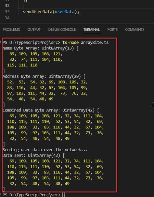Click the ts-node command in terminal
Image resolution: width=154 pixels, height=197 pixels.
coord(71,42)
